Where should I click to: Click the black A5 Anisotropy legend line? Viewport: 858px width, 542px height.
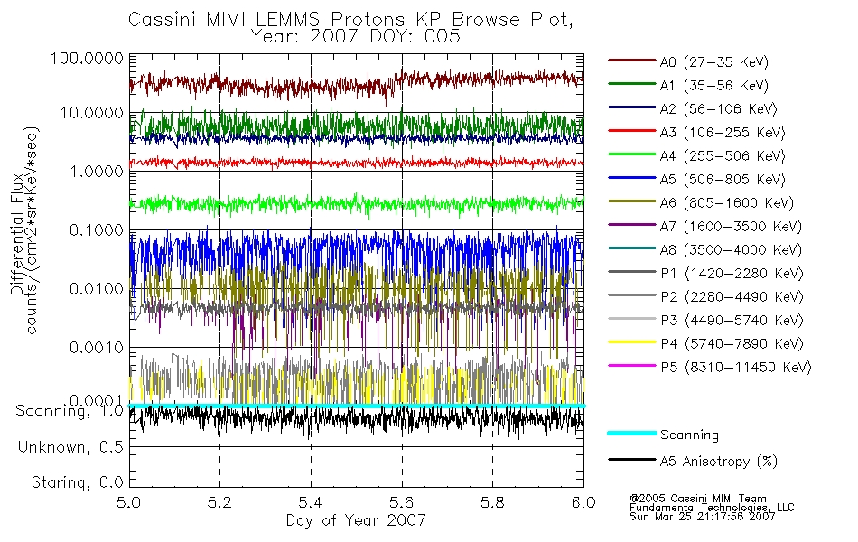pyautogui.click(x=631, y=459)
